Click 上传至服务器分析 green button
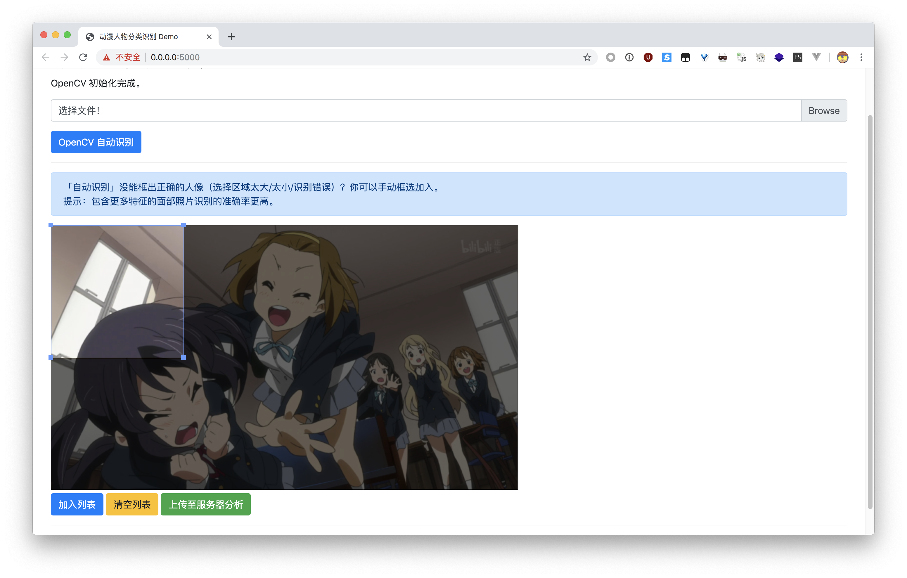 click(205, 504)
